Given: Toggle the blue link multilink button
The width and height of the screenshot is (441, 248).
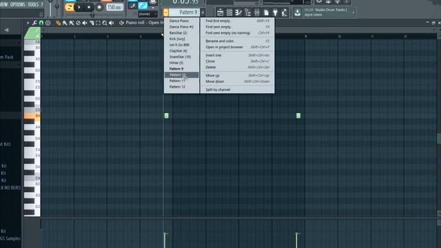Looking at the screenshot, I should (x=143, y=6).
